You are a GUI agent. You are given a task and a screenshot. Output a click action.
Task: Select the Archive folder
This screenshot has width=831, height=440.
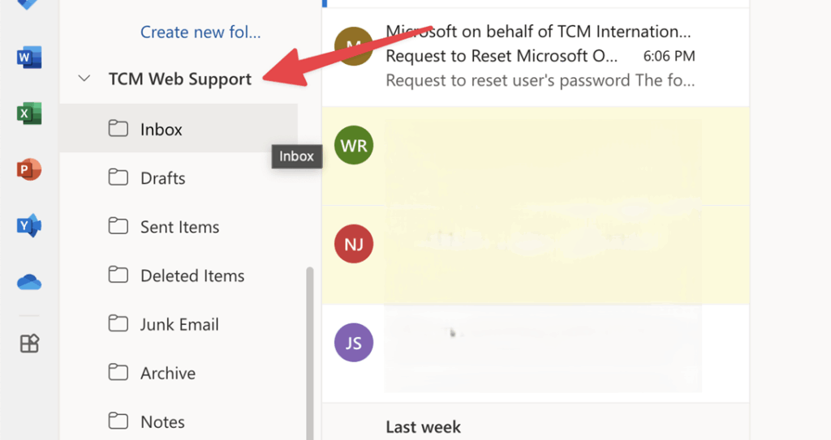[x=168, y=373]
